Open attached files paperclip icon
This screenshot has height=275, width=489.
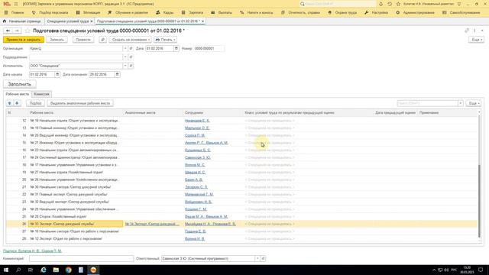click(102, 40)
